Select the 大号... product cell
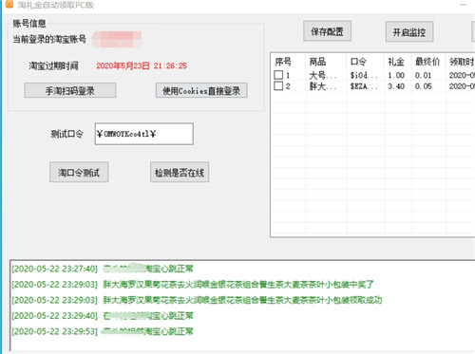475x354 pixels. coord(323,75)
